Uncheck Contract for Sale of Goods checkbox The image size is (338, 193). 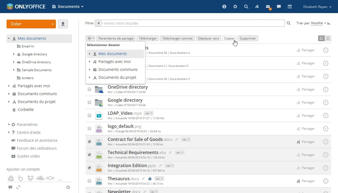[x=89, y=142]
